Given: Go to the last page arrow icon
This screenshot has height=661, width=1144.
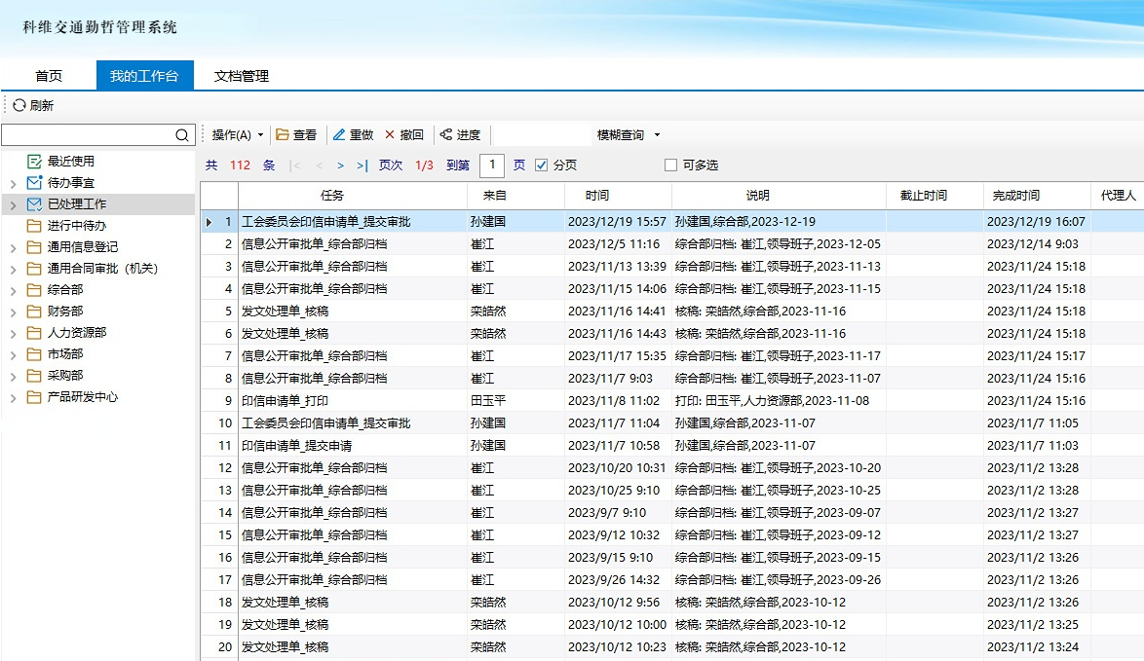Looking at the screenshot, I should pos(362,165).
